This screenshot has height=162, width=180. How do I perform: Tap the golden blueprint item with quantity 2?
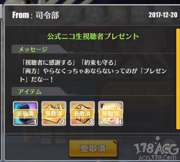(x=54, y=113)
